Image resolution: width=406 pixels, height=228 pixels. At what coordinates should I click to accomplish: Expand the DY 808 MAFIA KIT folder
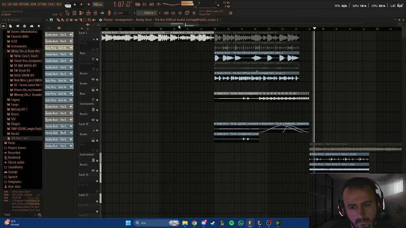tap(25, 66)
